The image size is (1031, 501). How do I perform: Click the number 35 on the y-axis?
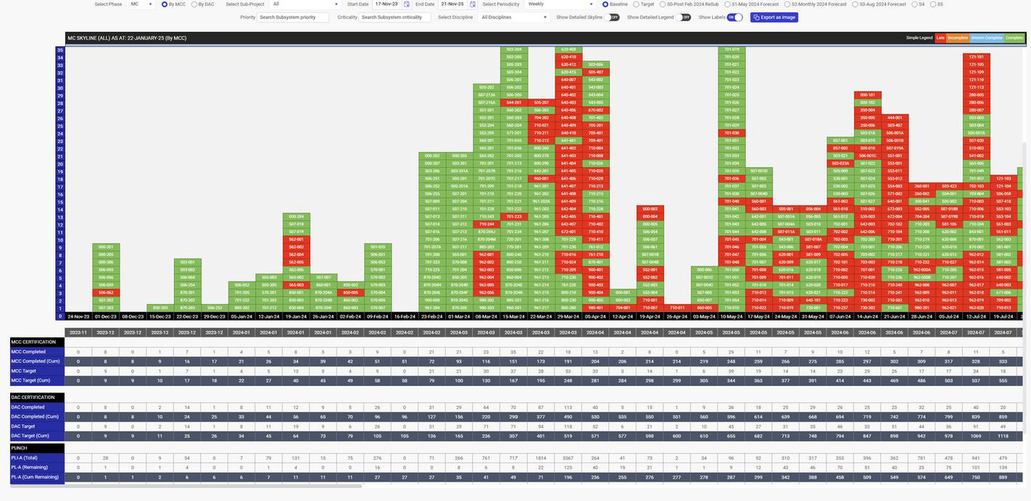tap(60, 50)
